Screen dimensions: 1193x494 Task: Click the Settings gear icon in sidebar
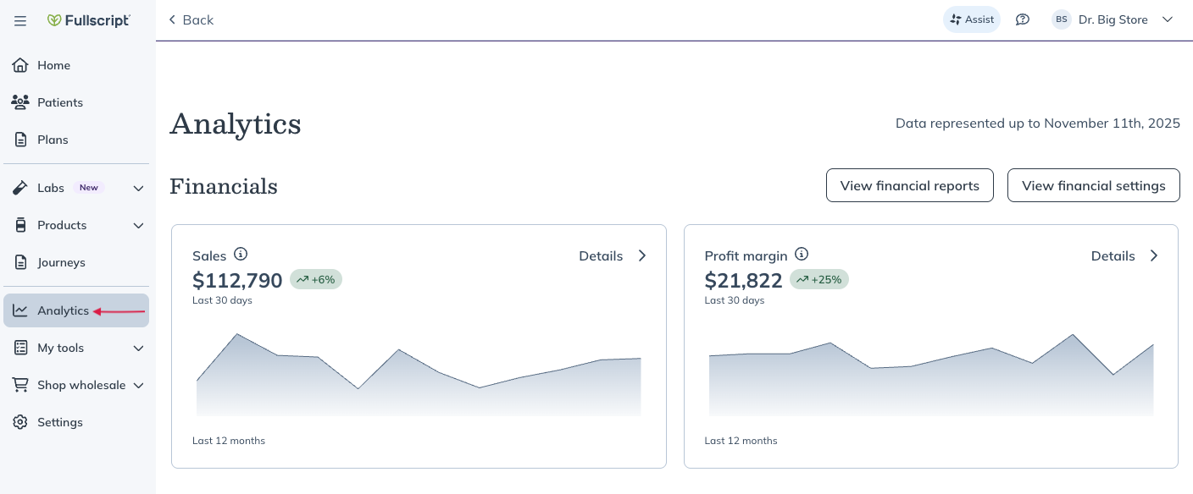(x=20, y=422)
